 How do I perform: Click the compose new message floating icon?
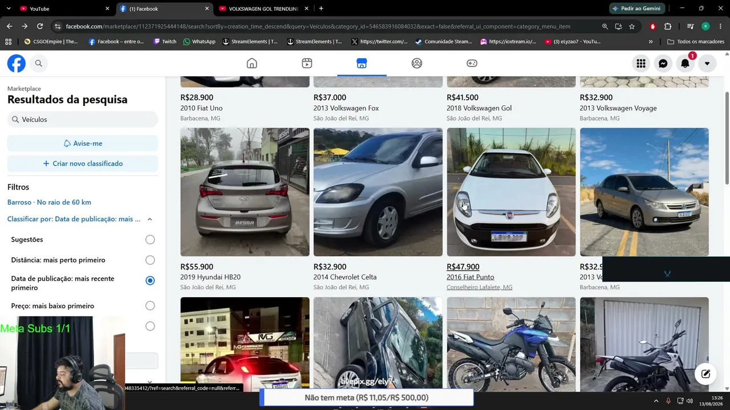705,374
